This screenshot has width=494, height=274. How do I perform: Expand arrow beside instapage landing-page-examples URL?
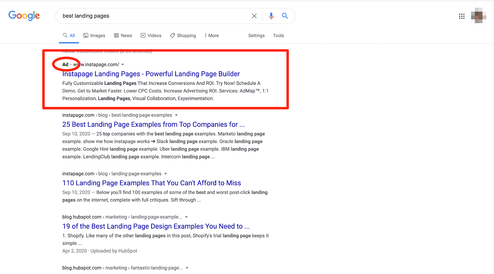click(x=165, y=174)
